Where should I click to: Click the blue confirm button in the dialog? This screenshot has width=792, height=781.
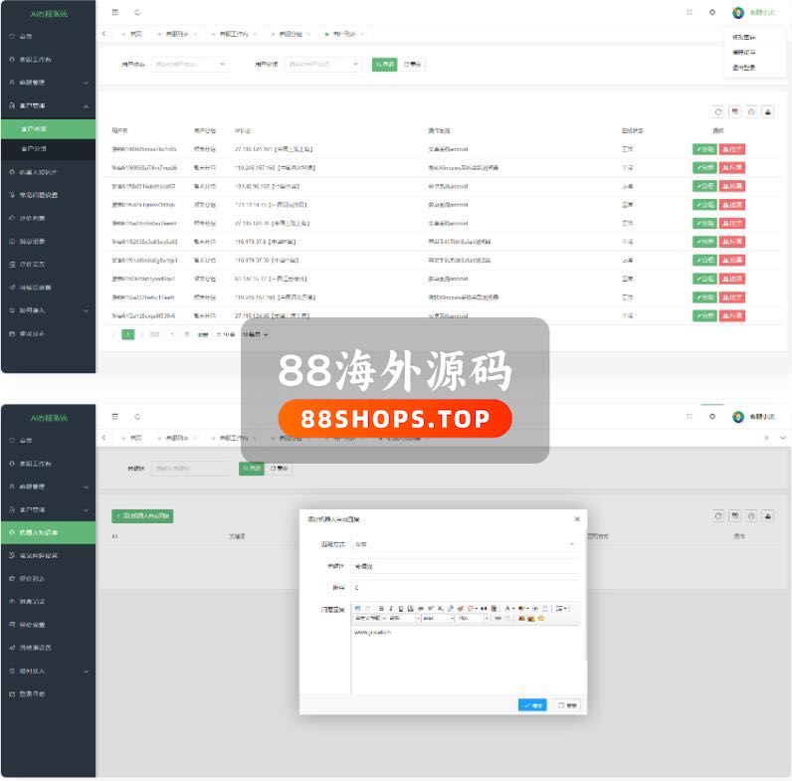[532, 704]
